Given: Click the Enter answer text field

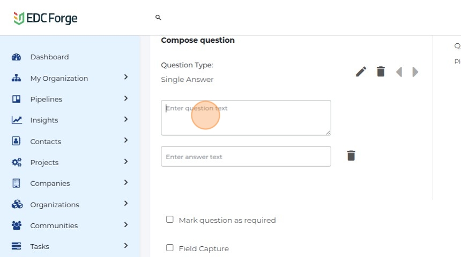Looking at the screenshot, I should tap(246, 157).
